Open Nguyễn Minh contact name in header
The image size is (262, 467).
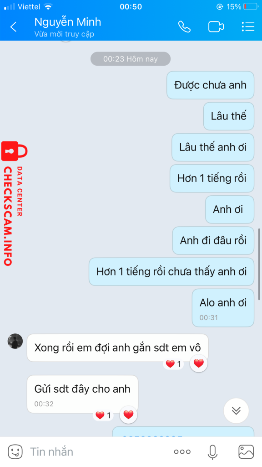68,22
